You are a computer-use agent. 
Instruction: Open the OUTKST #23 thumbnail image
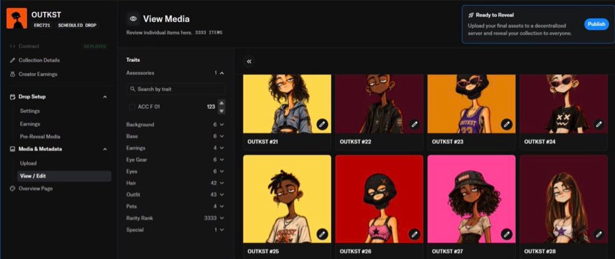tap(471, 104)
